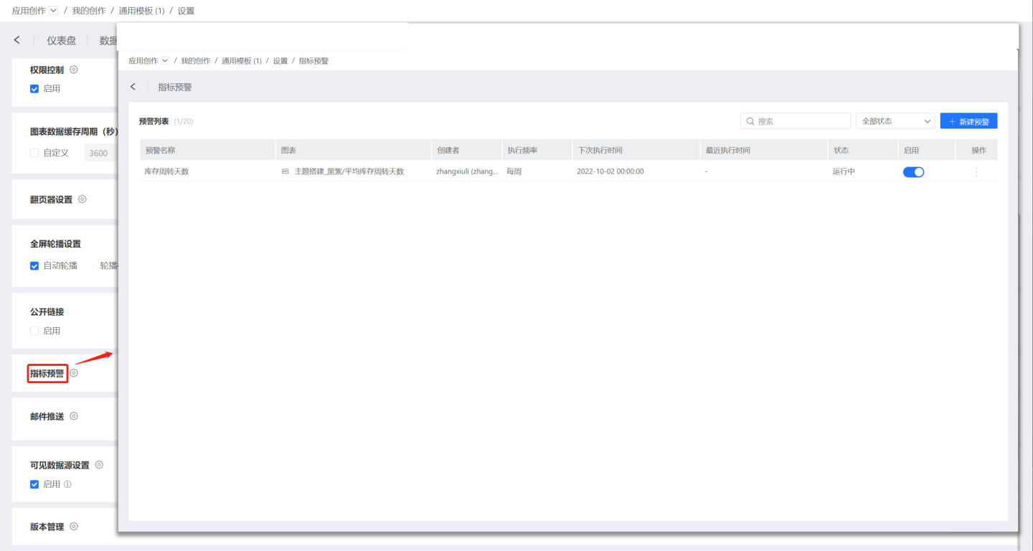1033x551 pixels.
Task: Enable the 启用 checkbox under 公开链接
Action: 34,331
